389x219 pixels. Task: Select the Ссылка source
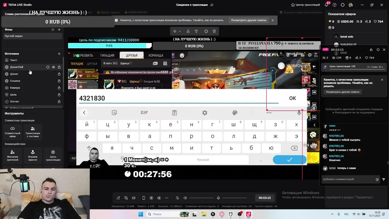click(x=33, y=81)
